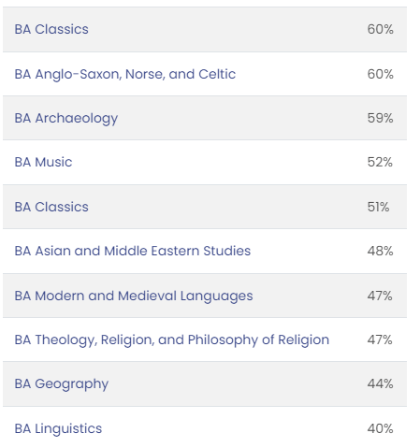Viewport: 420px width, 448px height.
Task: Click the 52% value beside BA Music
Action: click(380, 162)
